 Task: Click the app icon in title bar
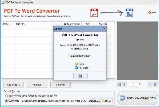pos(3,2)
